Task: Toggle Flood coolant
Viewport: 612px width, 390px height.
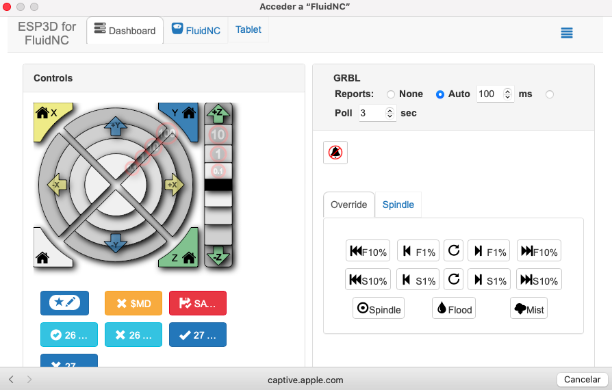Action: click(x=454, y=308)
